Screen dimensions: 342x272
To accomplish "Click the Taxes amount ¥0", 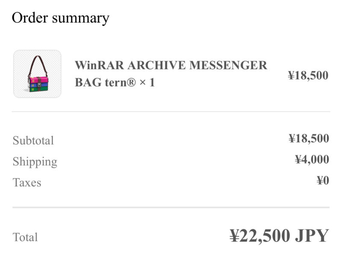I will [x=323, y=180].
